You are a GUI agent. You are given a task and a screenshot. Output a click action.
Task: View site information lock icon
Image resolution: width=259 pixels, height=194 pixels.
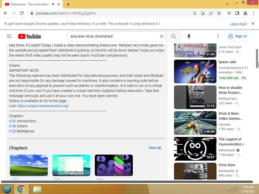tap(32, 13)
